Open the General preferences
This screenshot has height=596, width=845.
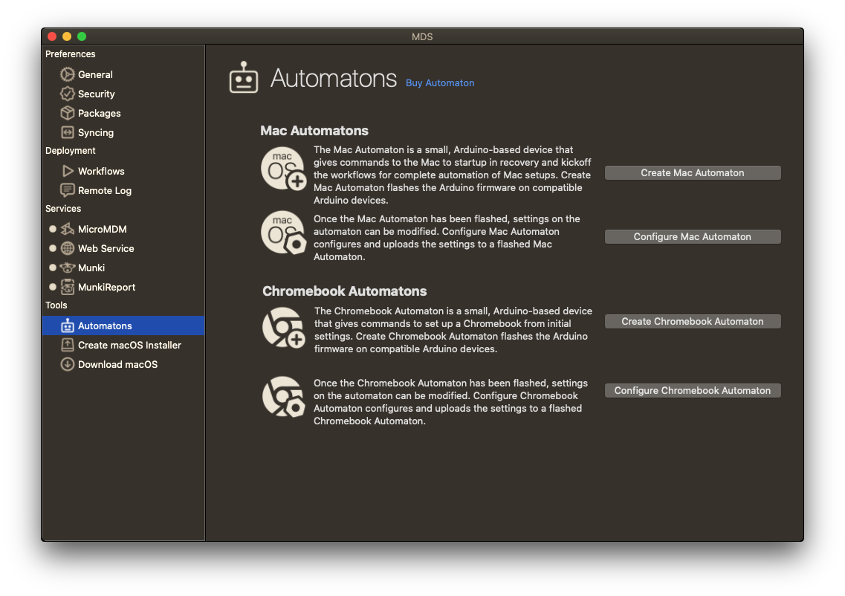[x=123, y=74]
